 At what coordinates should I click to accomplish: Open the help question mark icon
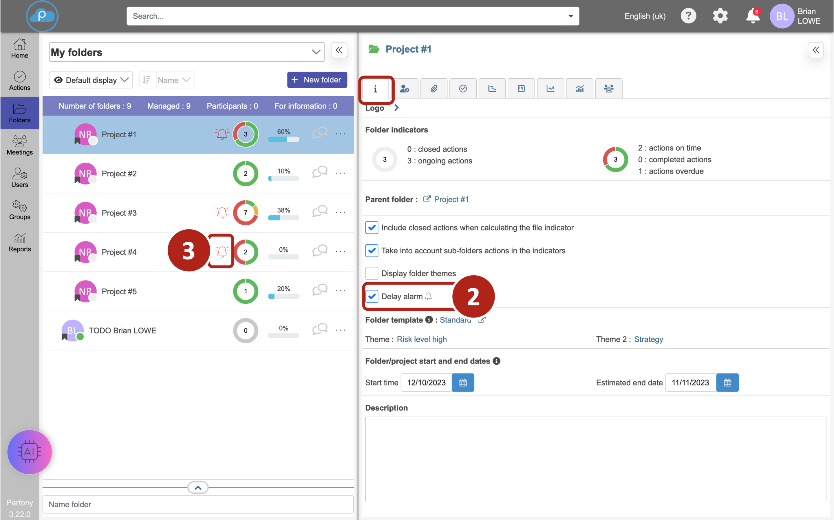click(688, 16)
